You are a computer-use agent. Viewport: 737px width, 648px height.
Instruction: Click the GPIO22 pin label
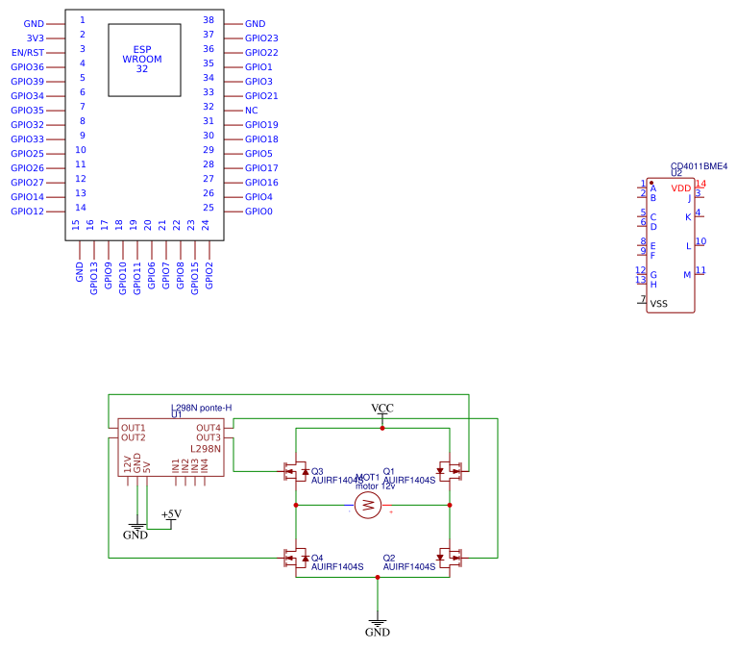point(261,53)
